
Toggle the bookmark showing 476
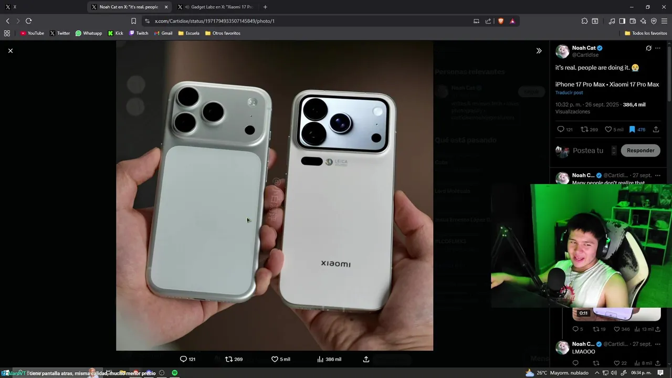(632, 129)
